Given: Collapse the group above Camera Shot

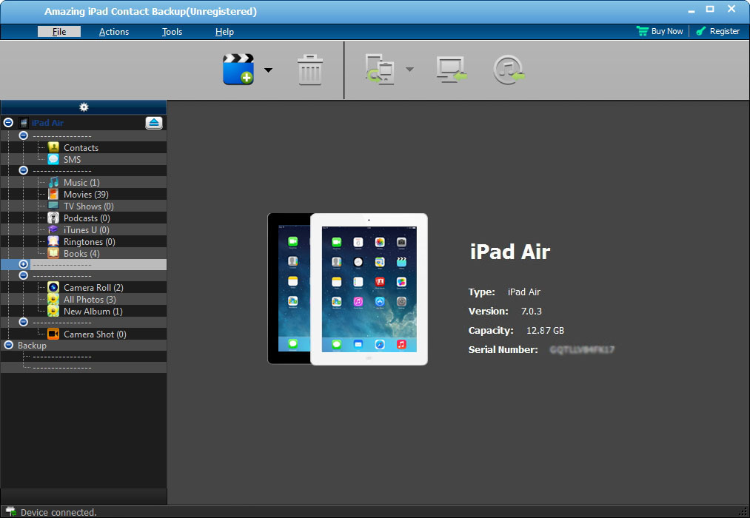Looking at the screenshot, I should tap(24, 322).
